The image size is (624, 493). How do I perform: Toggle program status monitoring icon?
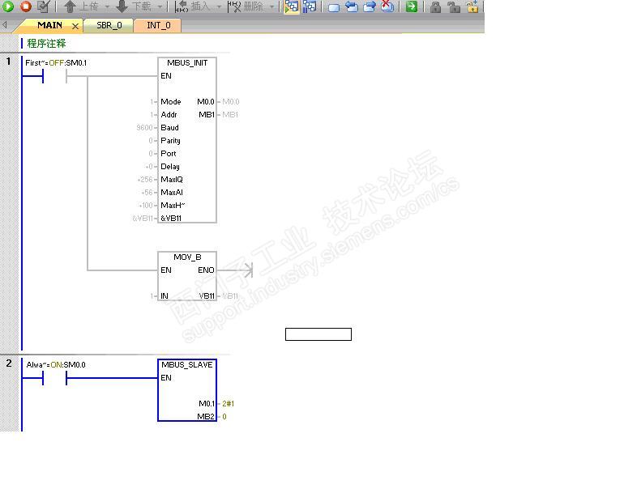click(x=292, y=6)
